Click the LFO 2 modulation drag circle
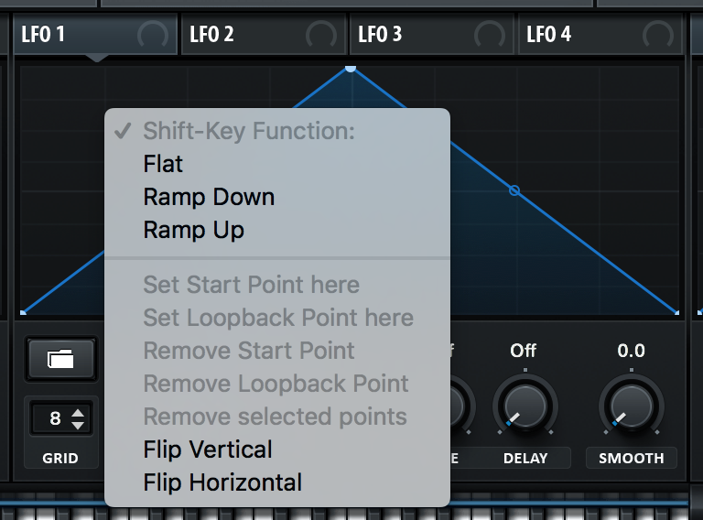 320,36
